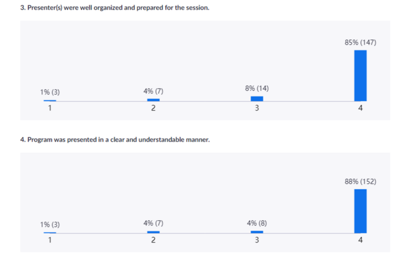Select the 88% (152) bar in question 4 chart
This screenshot has width=411, height=255.
point(360,211)
